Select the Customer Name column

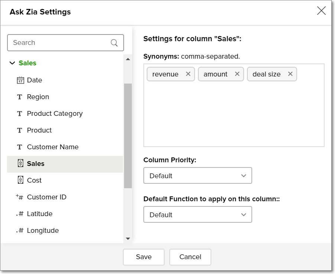[x=53, y=147]
